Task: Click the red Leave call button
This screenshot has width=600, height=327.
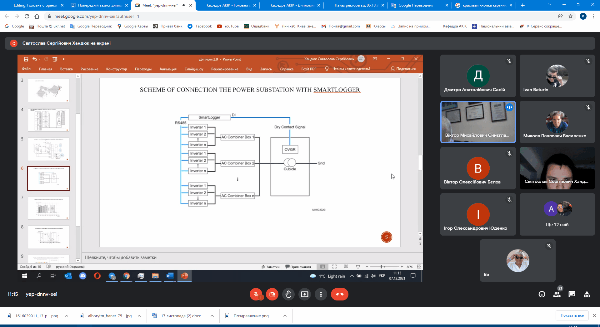Action: [339, 294]
